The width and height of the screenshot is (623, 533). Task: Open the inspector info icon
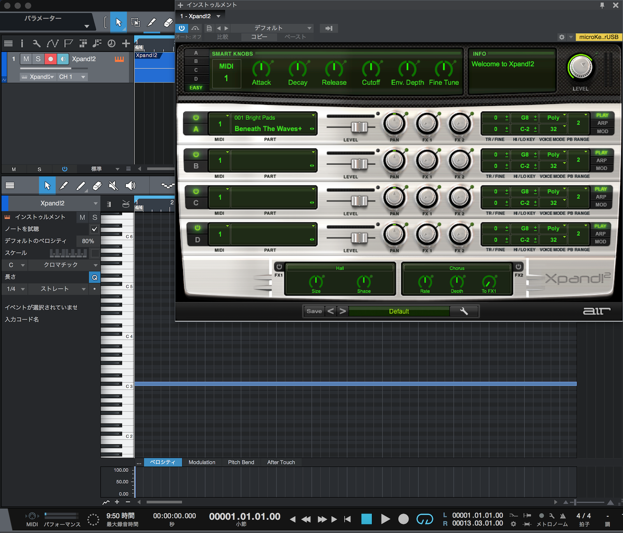(x=22, y=43)
